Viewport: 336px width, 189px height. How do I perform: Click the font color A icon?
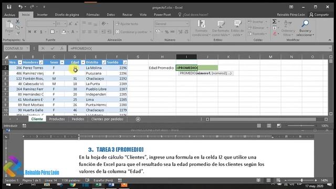(x=73, y=32)
